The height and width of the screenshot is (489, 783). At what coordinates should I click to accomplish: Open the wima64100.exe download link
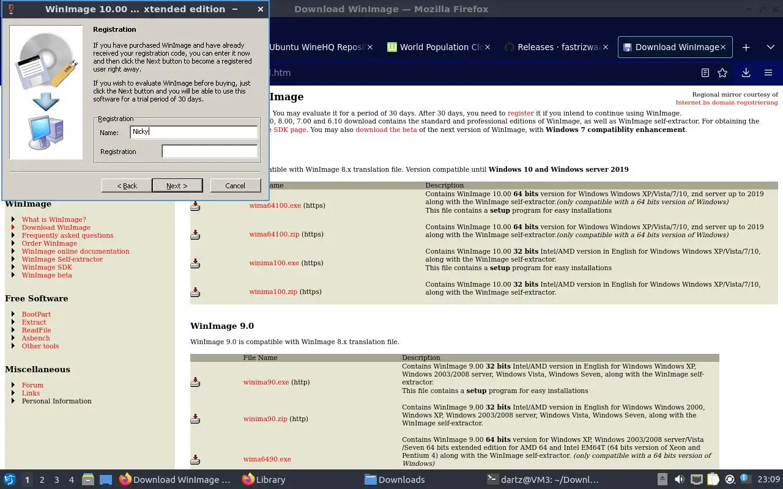[275, 205]
